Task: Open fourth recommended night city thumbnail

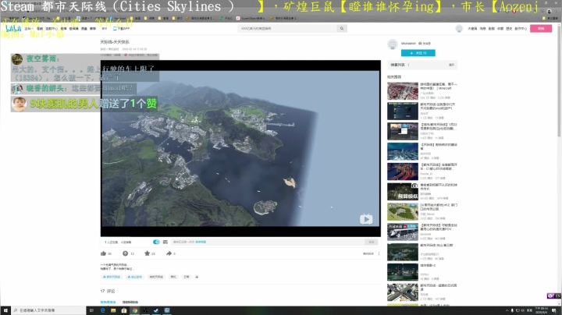Action: pyautogui.click(x=403, y=151)
